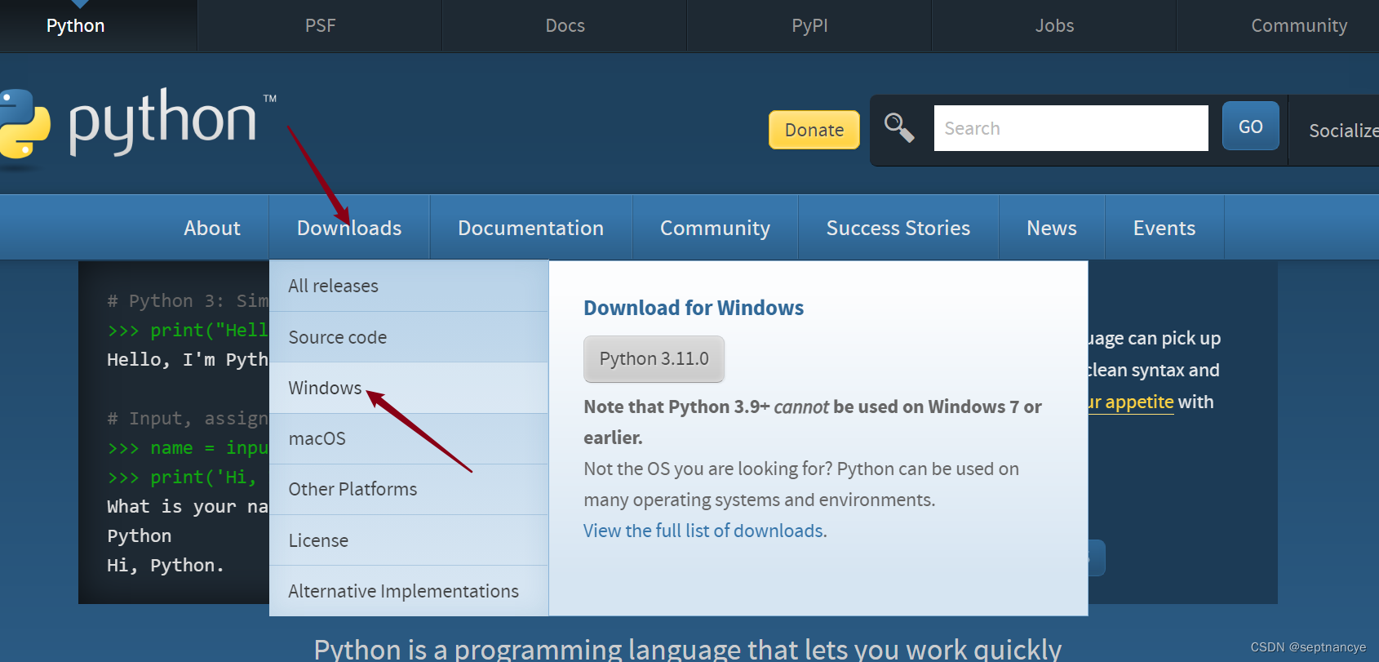Image resolution: width=1379 pixels, height=662 pixels.
Task: Open View the full list of downloads link
Action: 703,531
